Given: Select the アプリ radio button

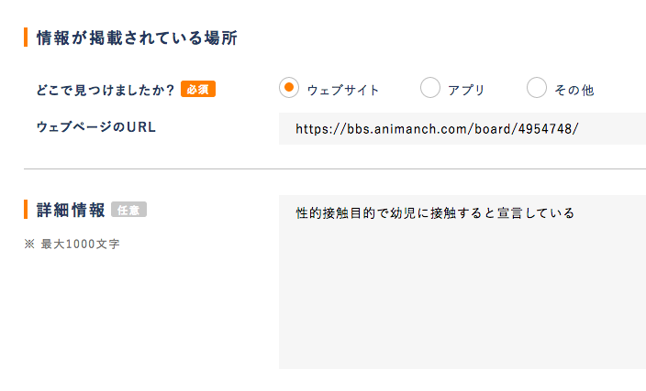Looking at the screenshot, I should 430,88.
